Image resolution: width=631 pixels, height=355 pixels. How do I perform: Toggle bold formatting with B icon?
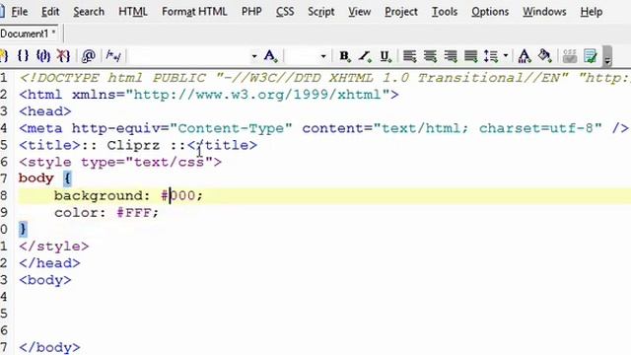(x=344, y=56)
